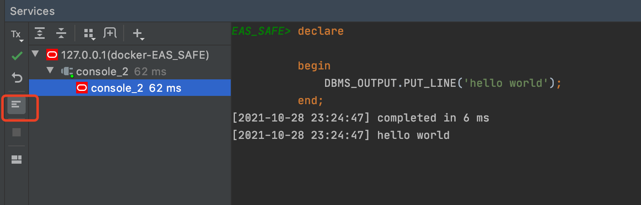This screenshot has width=641, height=205.
Task: Select the highlighted console_2 62 ms item
Action: 136,88
